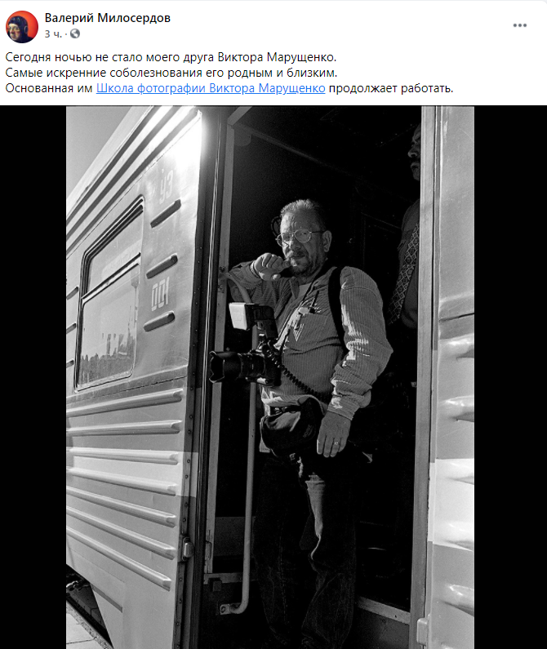Open the post via '3 ч.' timestamp
Image resolution: width=547 pixels, height=649 pixels.
[53, 34]
